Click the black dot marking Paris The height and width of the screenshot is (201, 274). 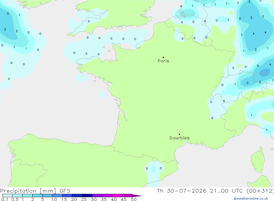tap(163, 57)
